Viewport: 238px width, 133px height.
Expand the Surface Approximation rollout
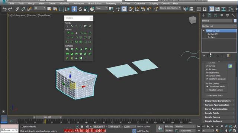pyautogui.click(x=219, y=105)
